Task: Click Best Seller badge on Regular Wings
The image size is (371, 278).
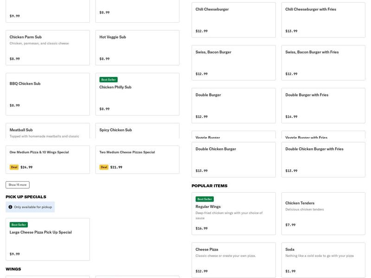Action: click(205, 199)
